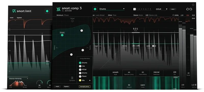
Task: Click the smart:limit green learn button
Action: [47, 11]
